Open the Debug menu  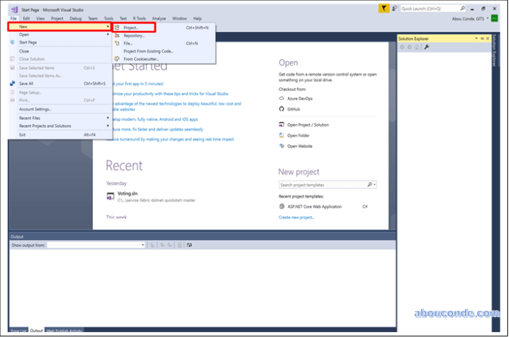[x=76, y=18]
